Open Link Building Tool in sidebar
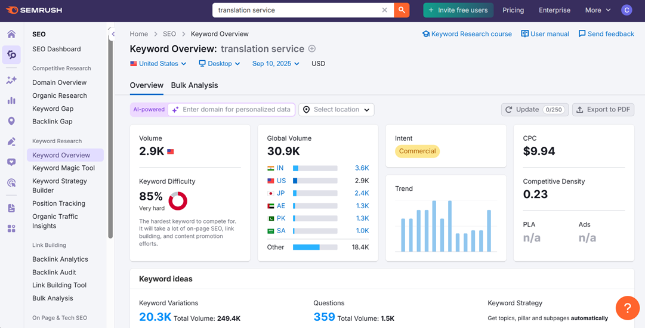The image size is (645, 328). click(x=60, y=285)
